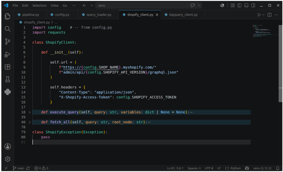283x172 pixels.
Task: Open the File menu
Action: [x=15, y=6]
